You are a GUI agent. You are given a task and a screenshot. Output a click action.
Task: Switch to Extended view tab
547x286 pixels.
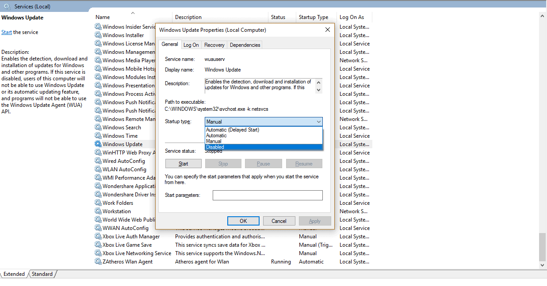14,274
